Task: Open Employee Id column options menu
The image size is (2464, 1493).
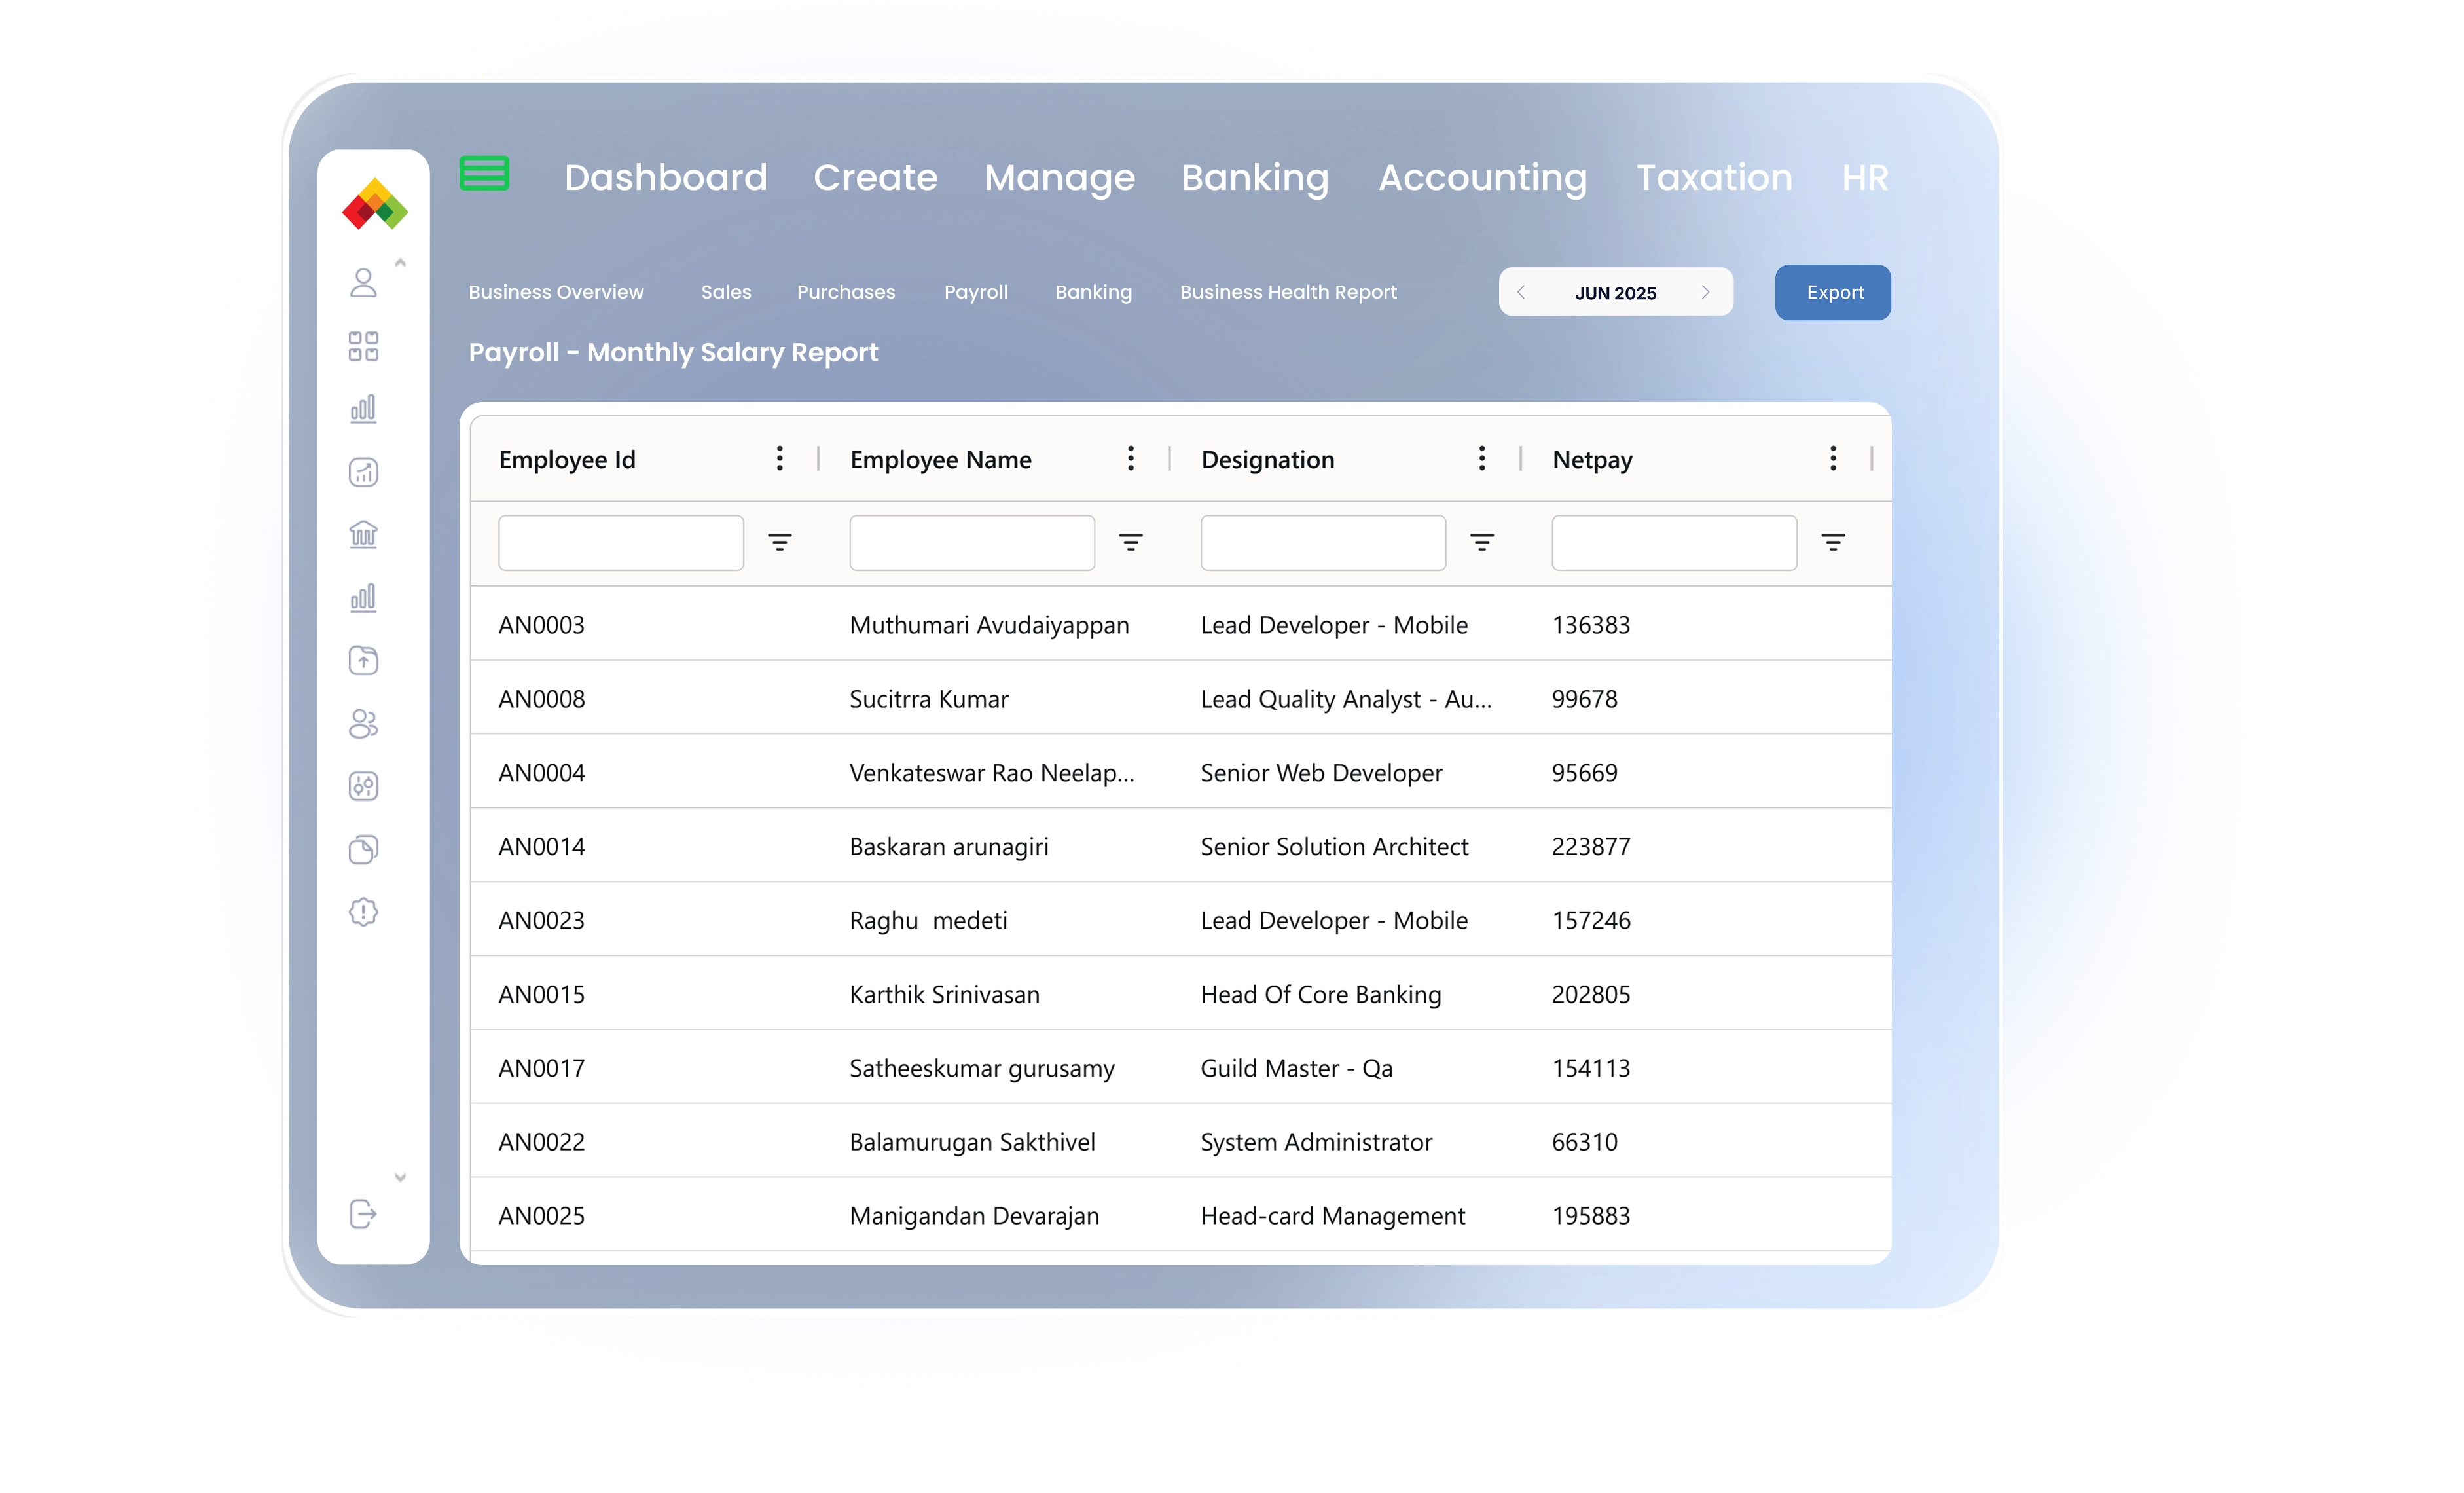Action: tap(780, 459)
